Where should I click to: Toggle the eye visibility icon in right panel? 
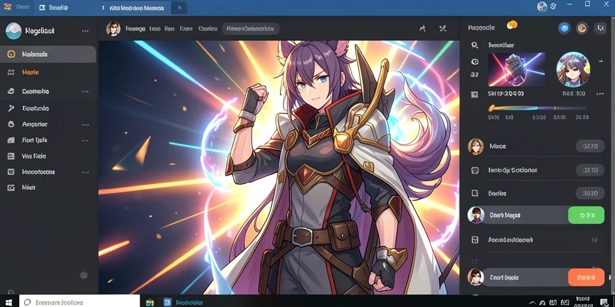474,62
